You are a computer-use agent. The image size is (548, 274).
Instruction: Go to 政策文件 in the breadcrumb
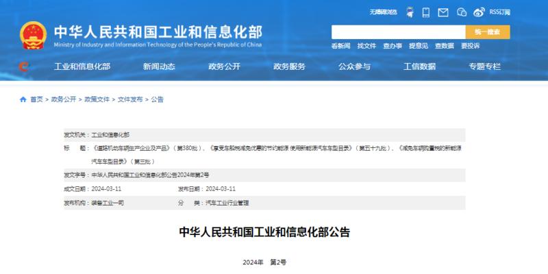[x=97, y=99]
